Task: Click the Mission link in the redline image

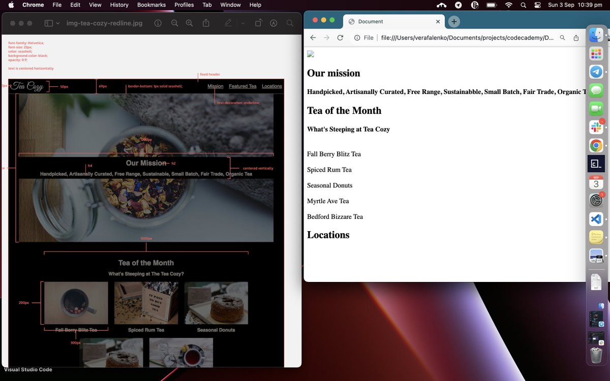Action: [216, 86]
